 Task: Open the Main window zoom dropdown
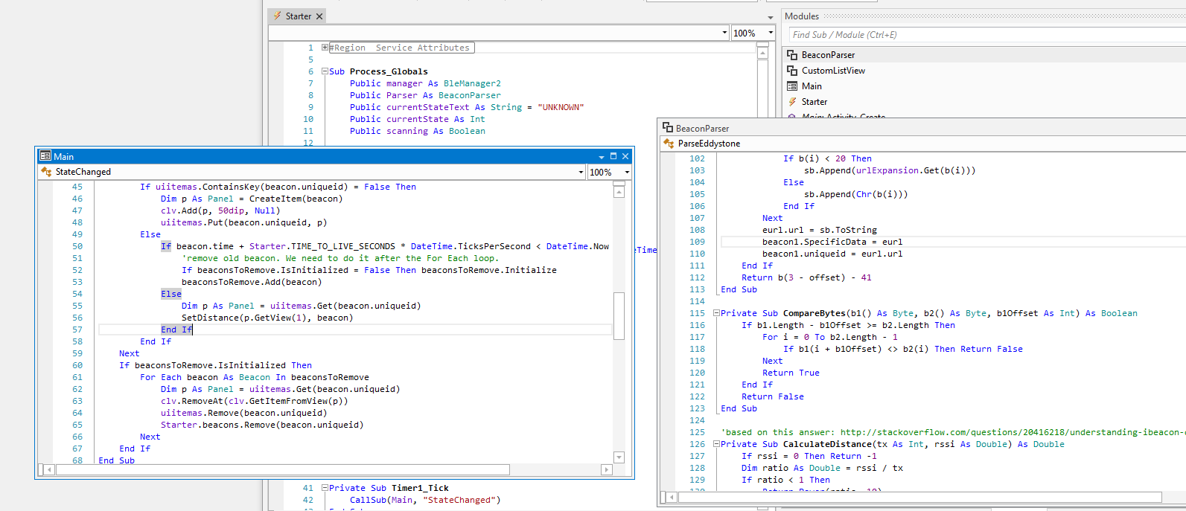pyautogui.click(x=627, y=172)
